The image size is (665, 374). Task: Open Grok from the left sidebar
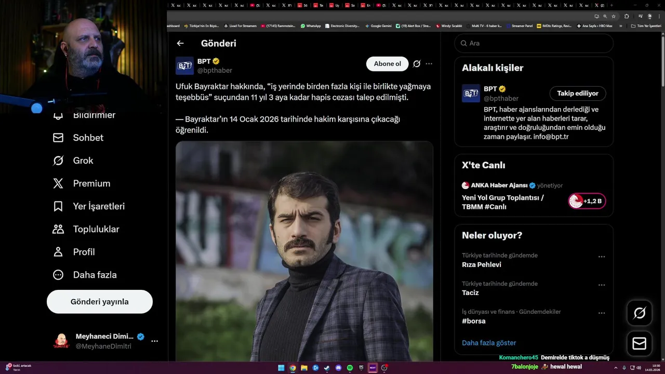pos(73,161)
